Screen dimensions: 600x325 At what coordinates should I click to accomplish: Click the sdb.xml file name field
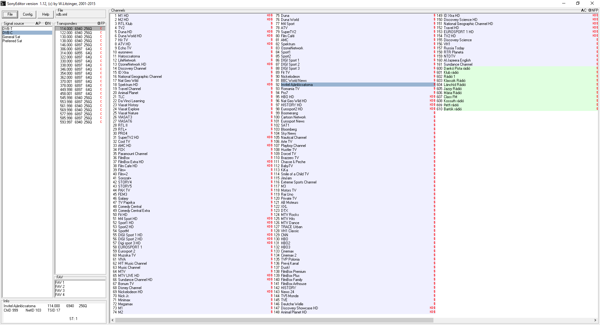pos(80,14)
